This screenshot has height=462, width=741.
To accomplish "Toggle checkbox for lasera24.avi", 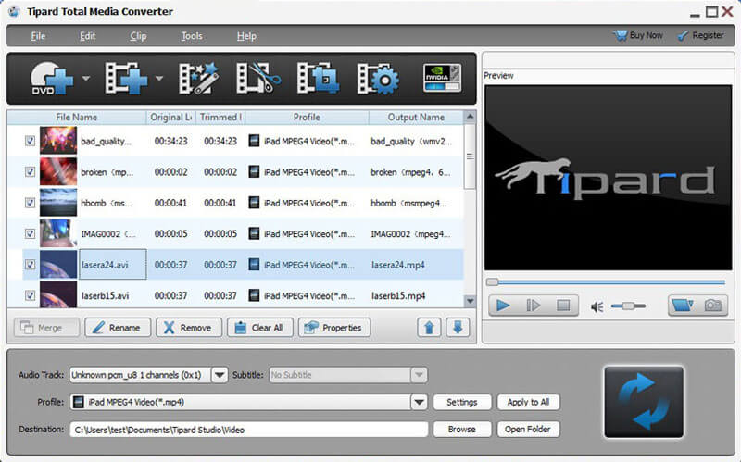I will pyautogui.click(x=30, y=265).
